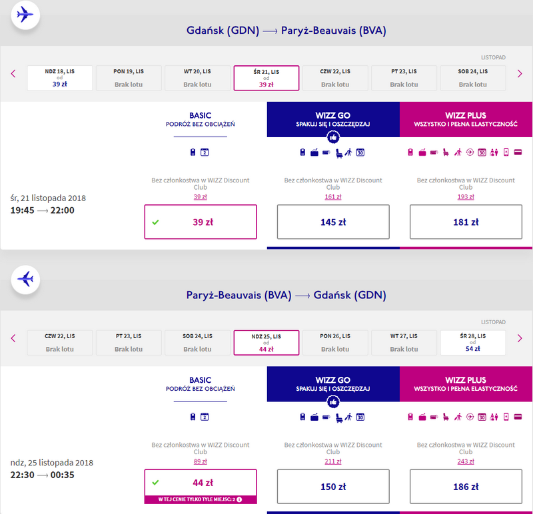Click outbound flight time 19:45 → 22:00

tap(42, 210)
